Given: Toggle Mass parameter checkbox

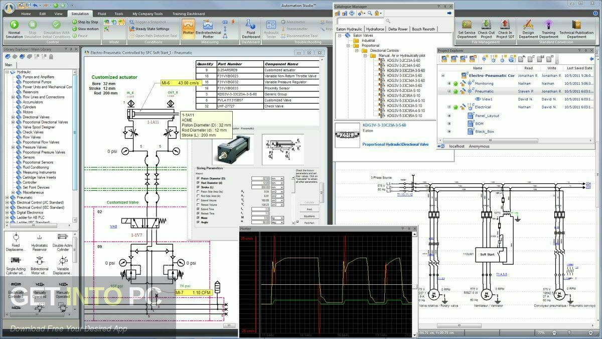Looking at the screenshot, I should [198, 217].
